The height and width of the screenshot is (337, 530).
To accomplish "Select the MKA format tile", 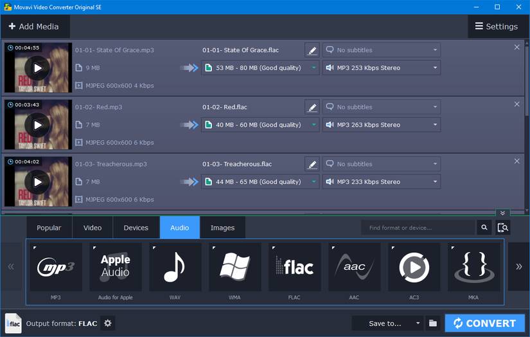I will (x=474, y=267).
